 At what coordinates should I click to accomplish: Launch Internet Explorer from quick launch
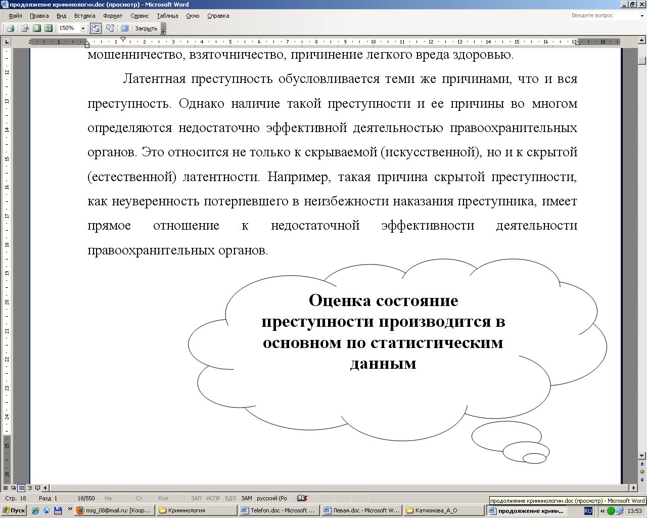[x=35, y=511]
